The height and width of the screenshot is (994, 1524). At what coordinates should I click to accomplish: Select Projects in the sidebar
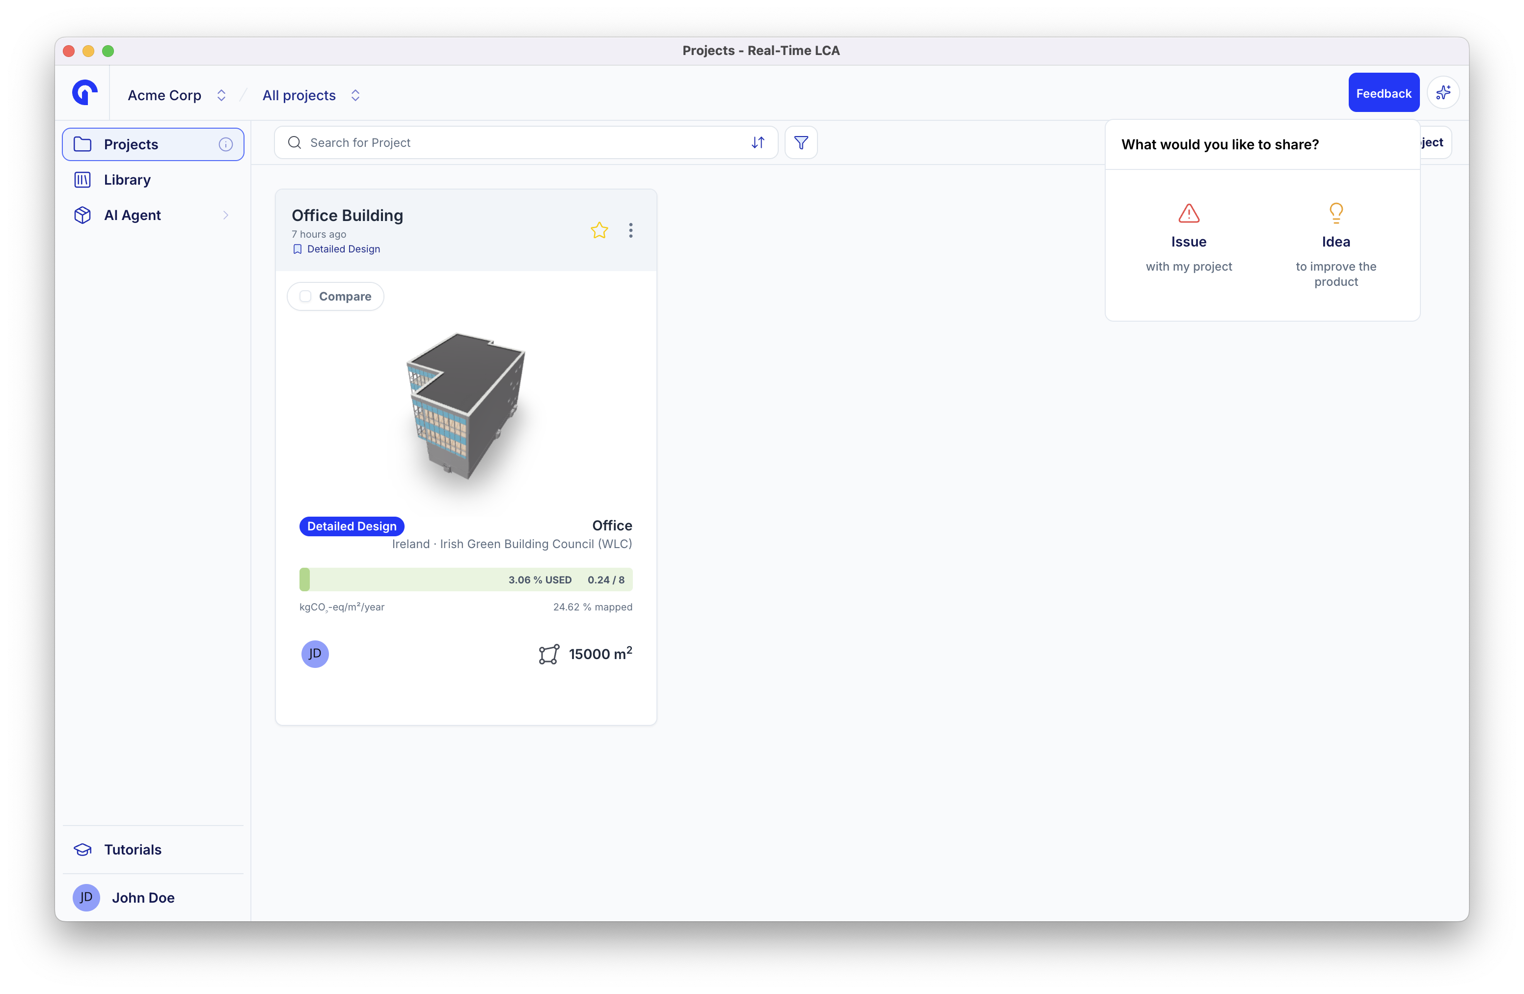[153, 145]
